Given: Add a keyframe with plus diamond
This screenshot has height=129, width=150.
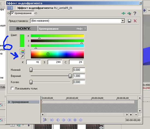Looking at the screenshot, I should 75,120.
